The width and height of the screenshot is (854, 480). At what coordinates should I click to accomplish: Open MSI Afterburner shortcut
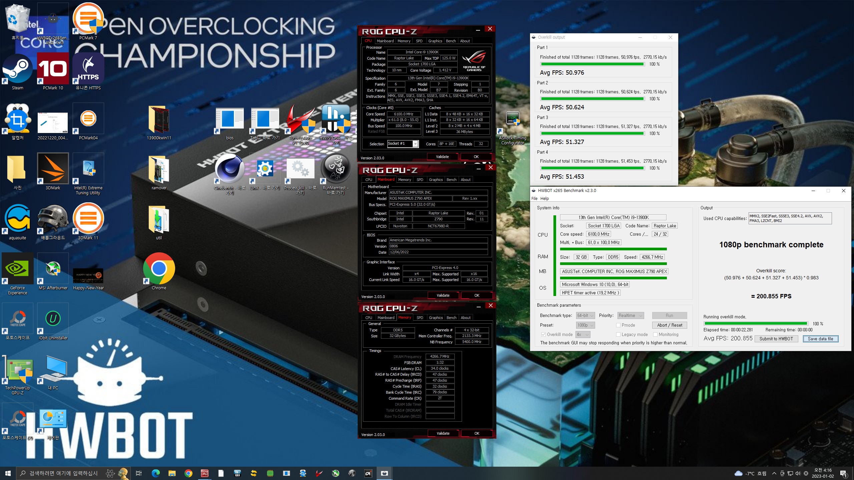[53, 272]
